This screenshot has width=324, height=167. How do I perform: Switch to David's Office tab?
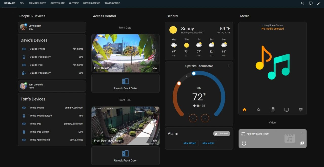[x=92, y=3]
